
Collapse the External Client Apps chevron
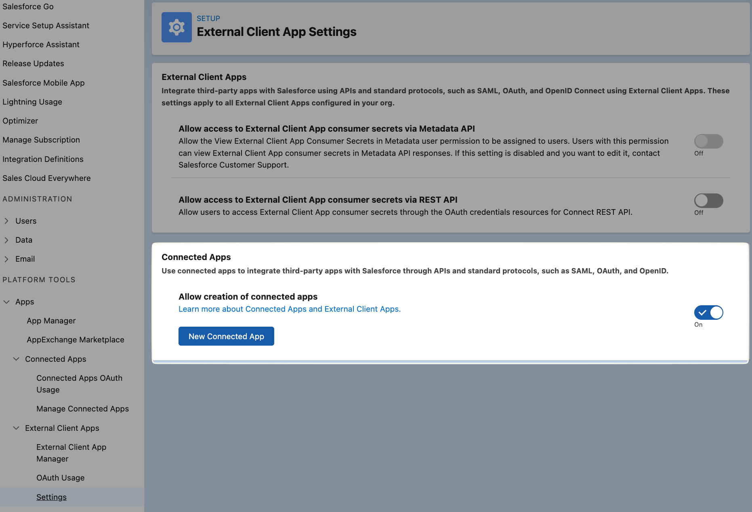click(x=16, y=428)
